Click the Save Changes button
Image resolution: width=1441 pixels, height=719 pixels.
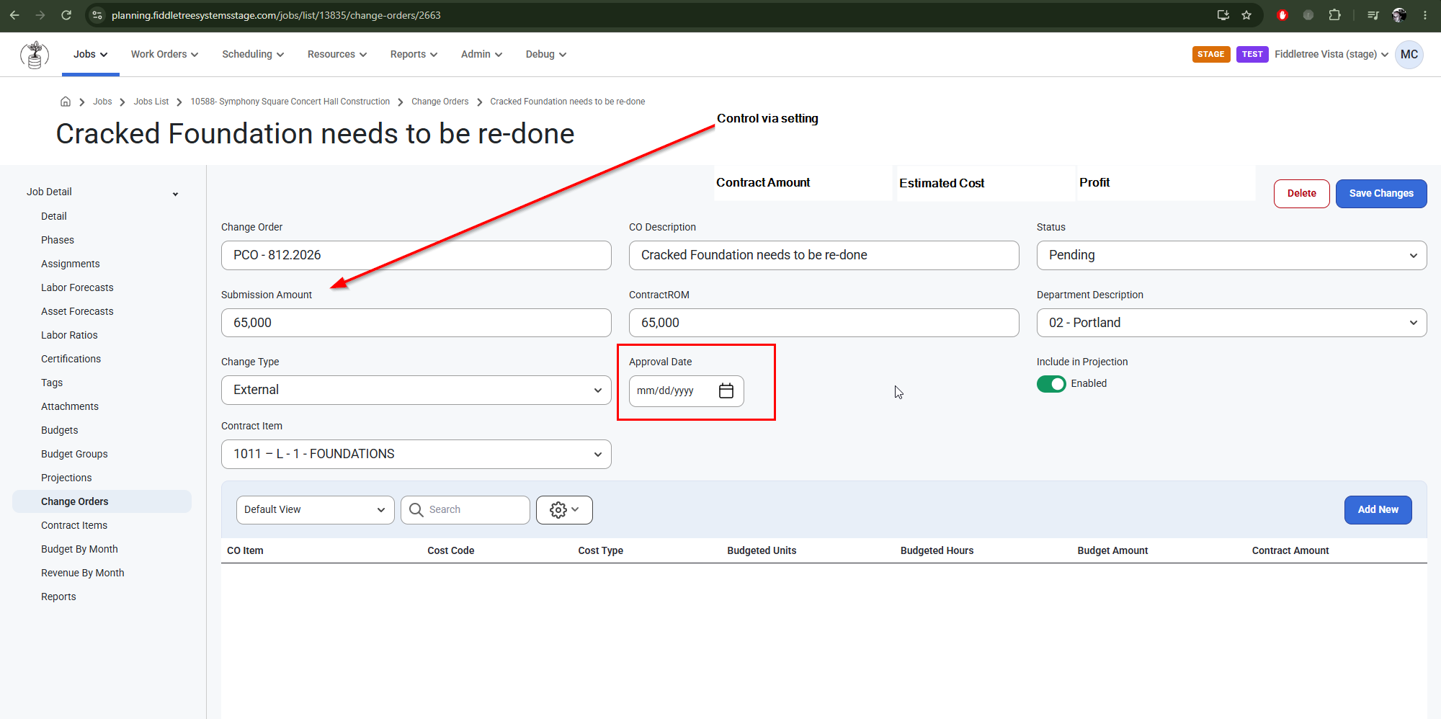pyautogui.click(x=1380, y=194)
